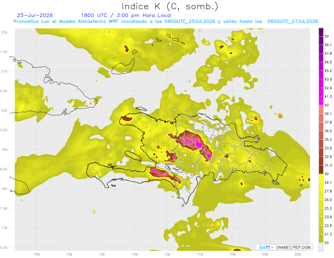Click the '21.3' value on the color scale
The width and height of the screenshot is (334, 258).
click(328, 234)
